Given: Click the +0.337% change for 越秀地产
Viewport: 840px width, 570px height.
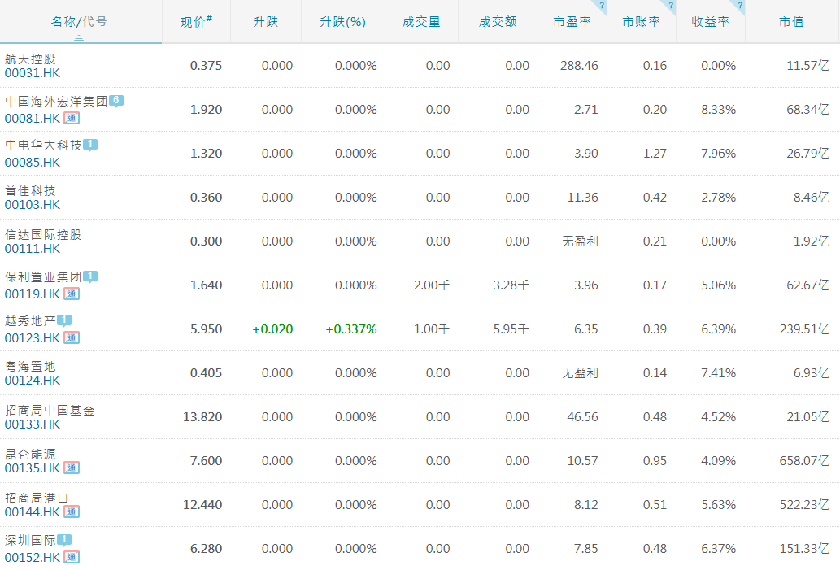Looking at the screenshot, I should (x=351, y=329).
